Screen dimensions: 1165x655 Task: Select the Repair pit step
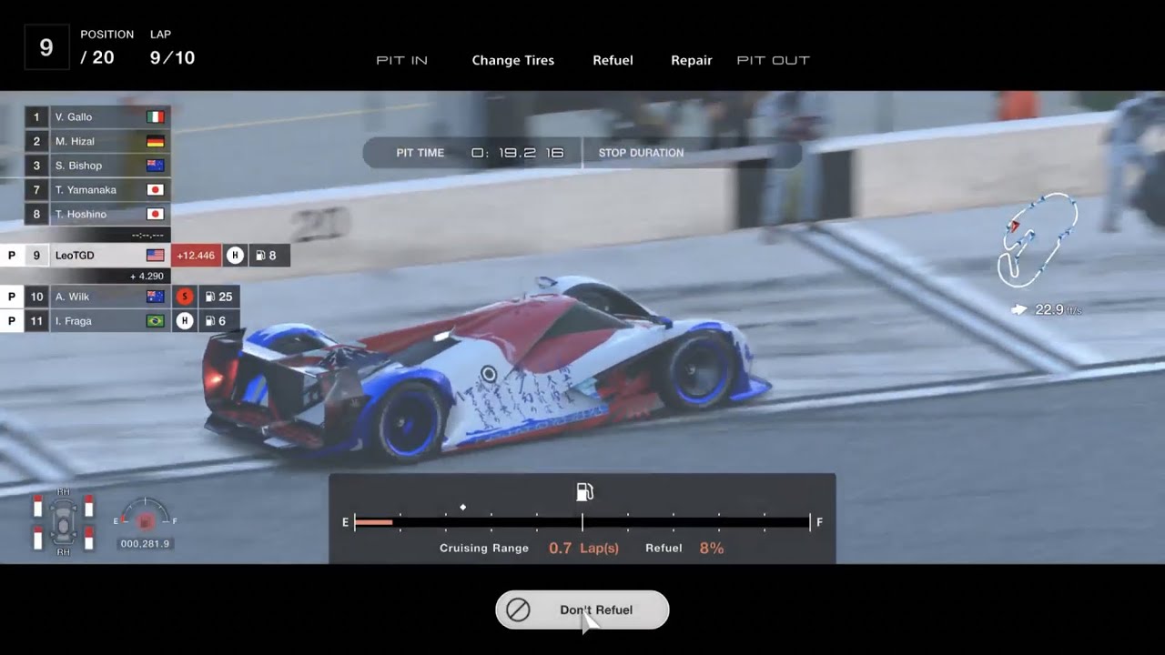pos(692,60)
